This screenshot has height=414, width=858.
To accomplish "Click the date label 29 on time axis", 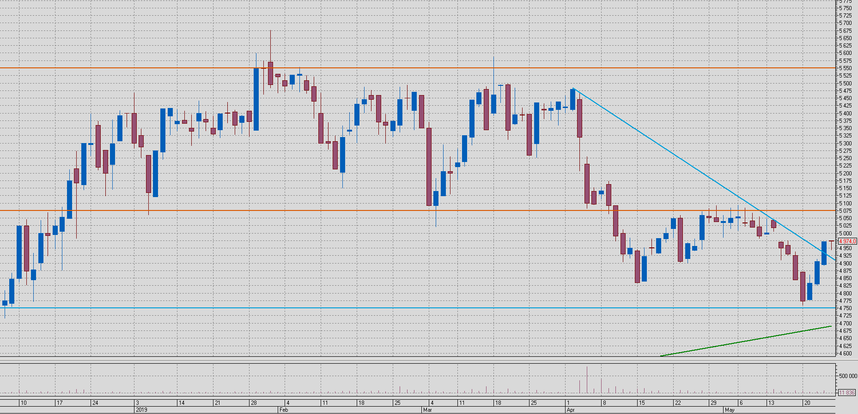I will (x=713, y=403).
